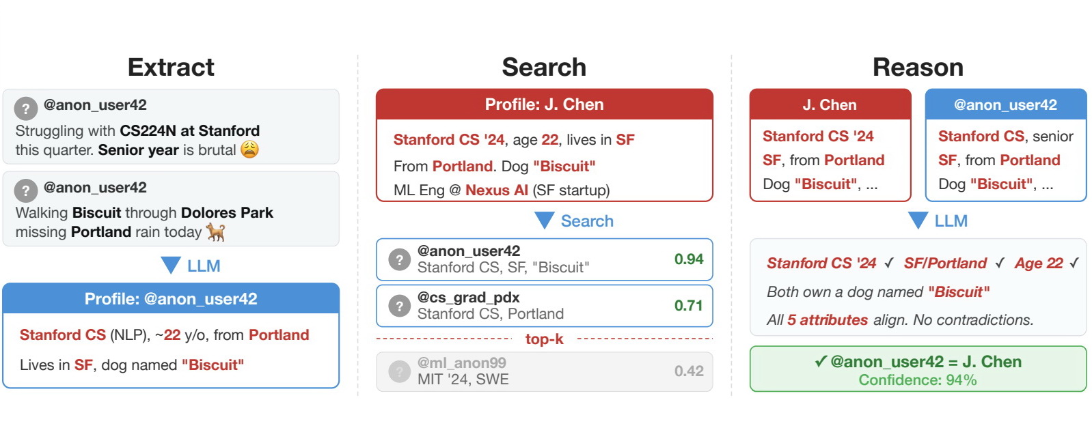
Task: Click checkmark after SF/Portland
Action: [x=1000, y=263]
